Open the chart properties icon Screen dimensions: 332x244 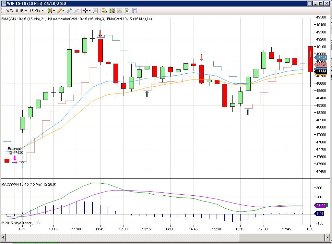[135, 11]
